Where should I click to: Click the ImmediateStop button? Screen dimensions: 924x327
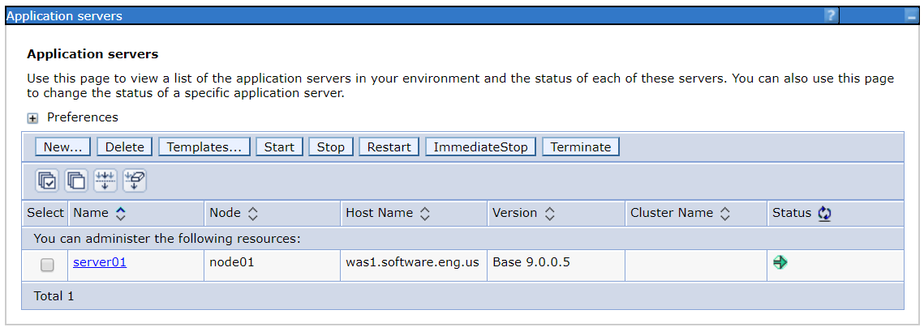pos(480,147)
